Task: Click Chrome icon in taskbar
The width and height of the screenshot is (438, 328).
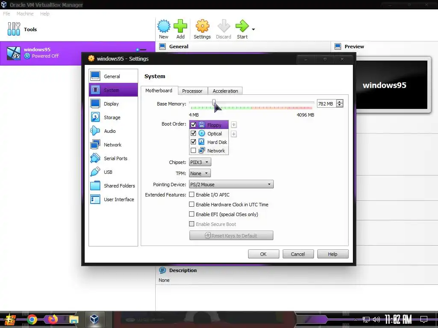Action: pyautogui.click(x=32, y=319)
